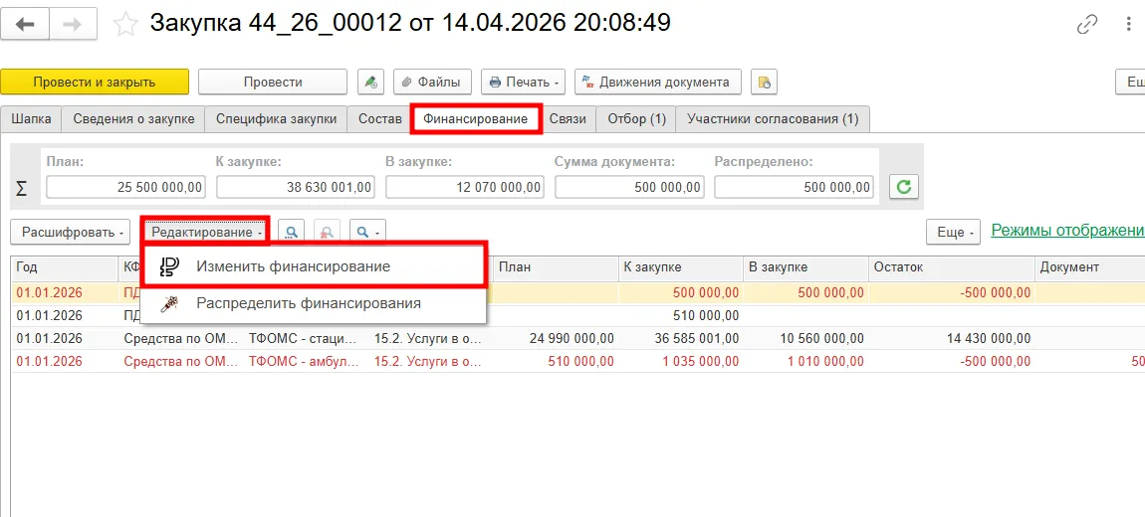The width and height of the screenshot is (1145, 517).
Task: Select date 01.01.2026 in ТФОМС - стаци… row
Action: click(x=65, y=338)
